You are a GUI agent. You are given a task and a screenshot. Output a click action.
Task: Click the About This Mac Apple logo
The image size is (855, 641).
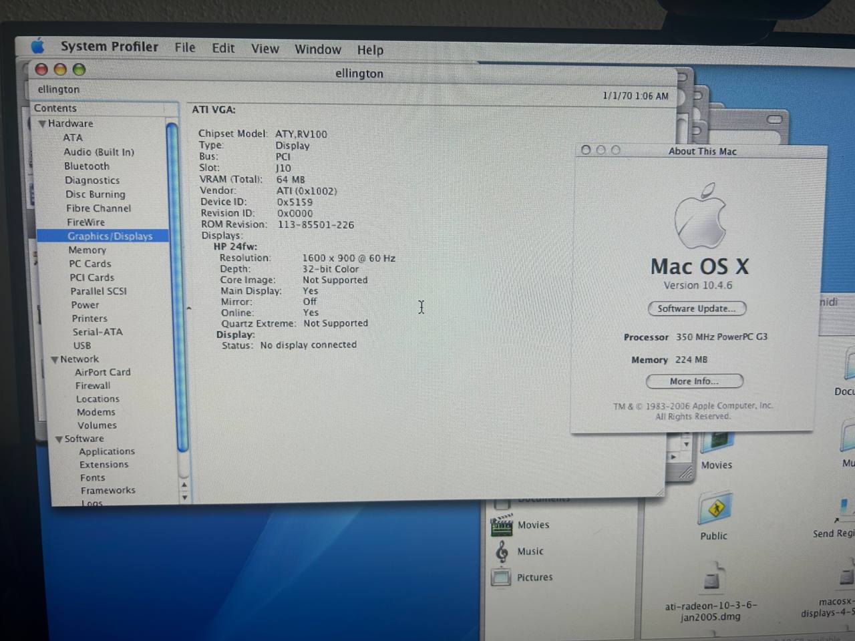pyautogui.click(x=699, y=216)
